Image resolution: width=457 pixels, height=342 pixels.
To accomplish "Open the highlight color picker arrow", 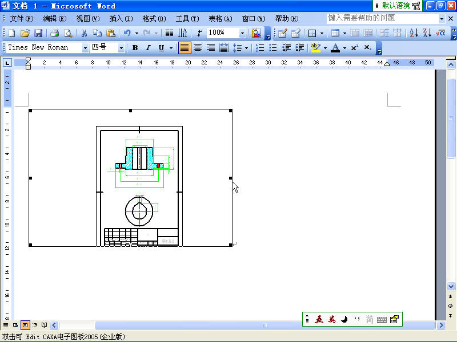I will tap(325, 48).
